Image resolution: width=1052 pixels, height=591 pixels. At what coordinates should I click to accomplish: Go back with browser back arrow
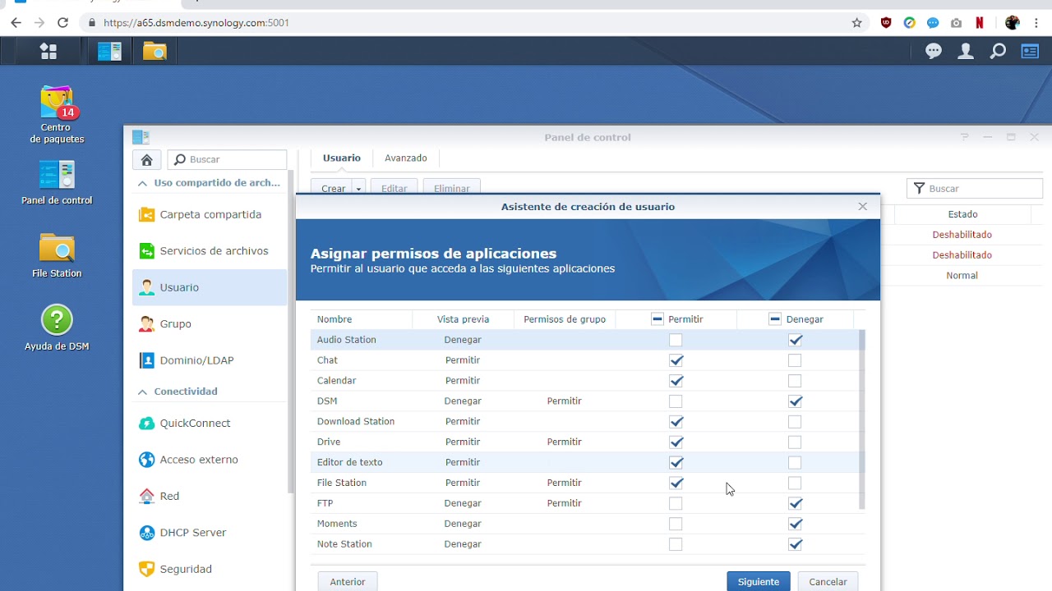pyautogui.click(x=16, y=23)
